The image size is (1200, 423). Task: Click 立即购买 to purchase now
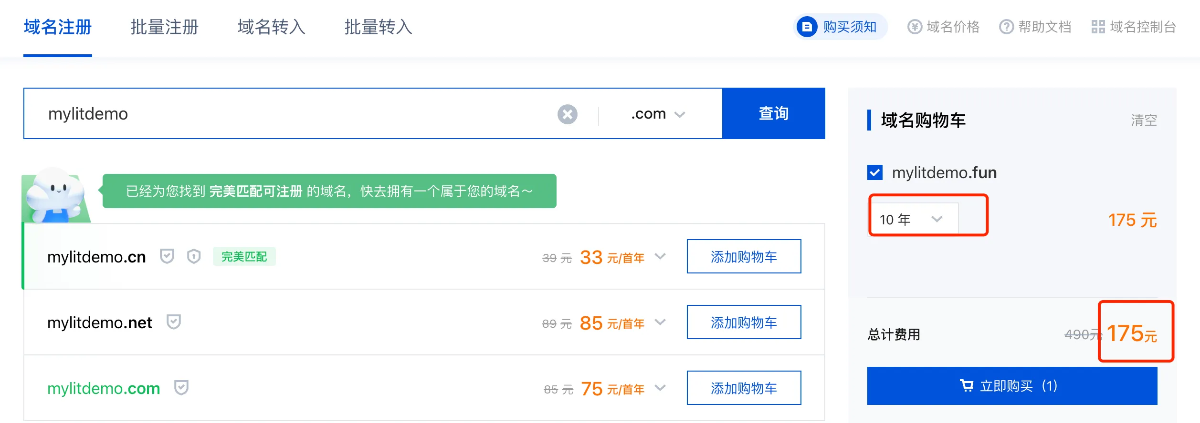point(1012,386)
